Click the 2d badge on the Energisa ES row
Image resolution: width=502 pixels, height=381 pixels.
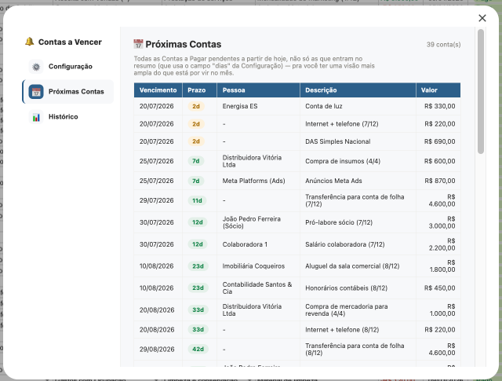pos(196,106)
